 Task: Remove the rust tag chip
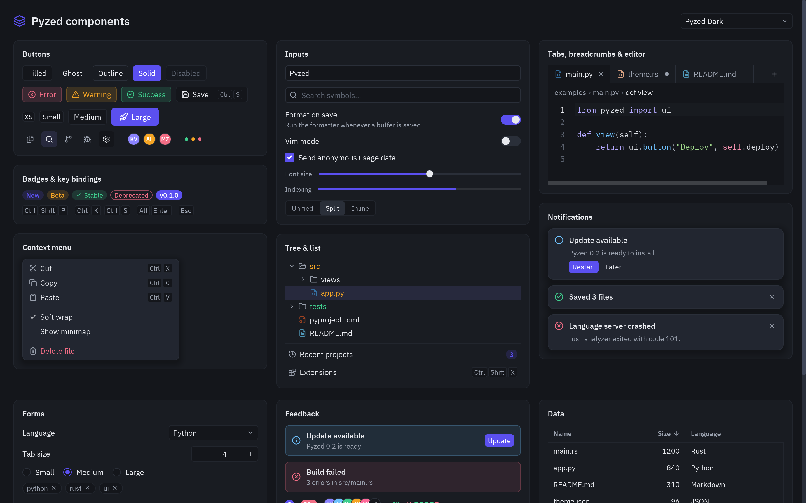[87, 488]
